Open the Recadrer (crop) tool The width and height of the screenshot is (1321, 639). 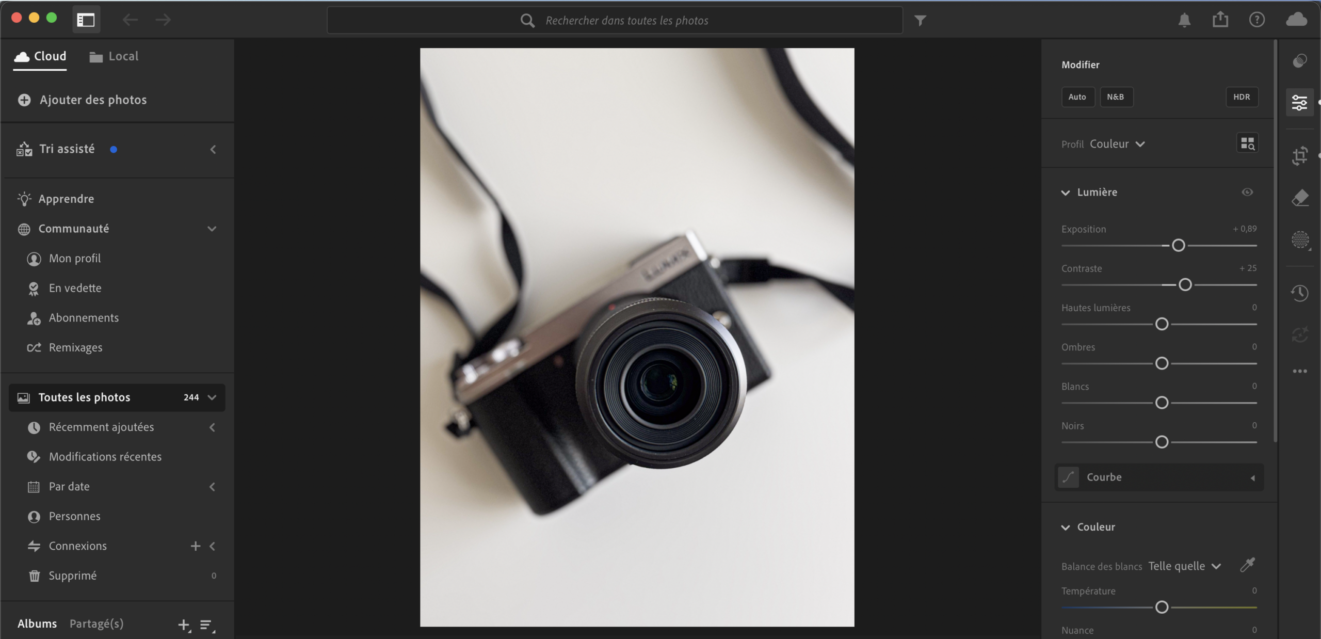click(1300, 155)
